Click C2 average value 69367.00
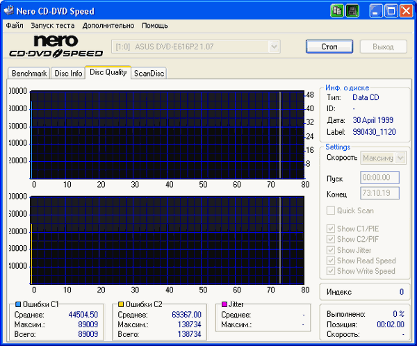This screenshot has height=346, width=417. point(186,315)
